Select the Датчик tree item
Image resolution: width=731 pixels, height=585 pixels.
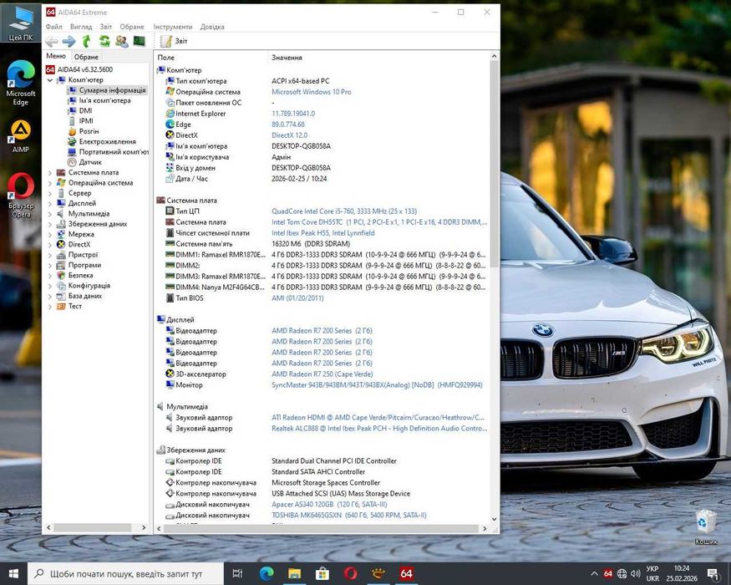point(90,162)
